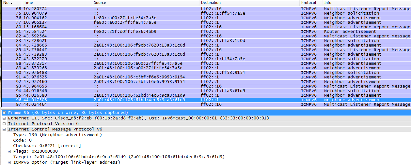Viewport: 411px width, 165px height.
Task: Select packet 84 at time 43.728666
Action: click(x=206, y=45)
